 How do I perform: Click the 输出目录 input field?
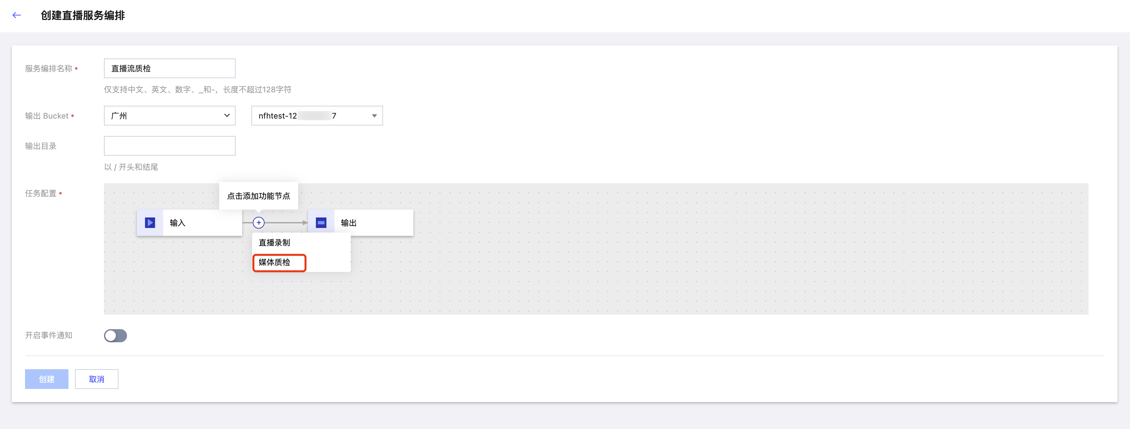170,146
